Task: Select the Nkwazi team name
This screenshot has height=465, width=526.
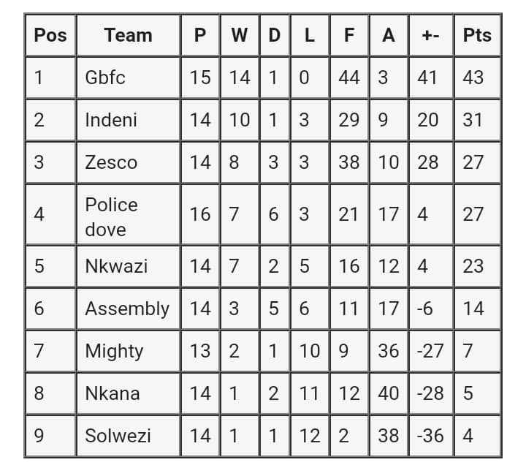Action: click(116, 266)
